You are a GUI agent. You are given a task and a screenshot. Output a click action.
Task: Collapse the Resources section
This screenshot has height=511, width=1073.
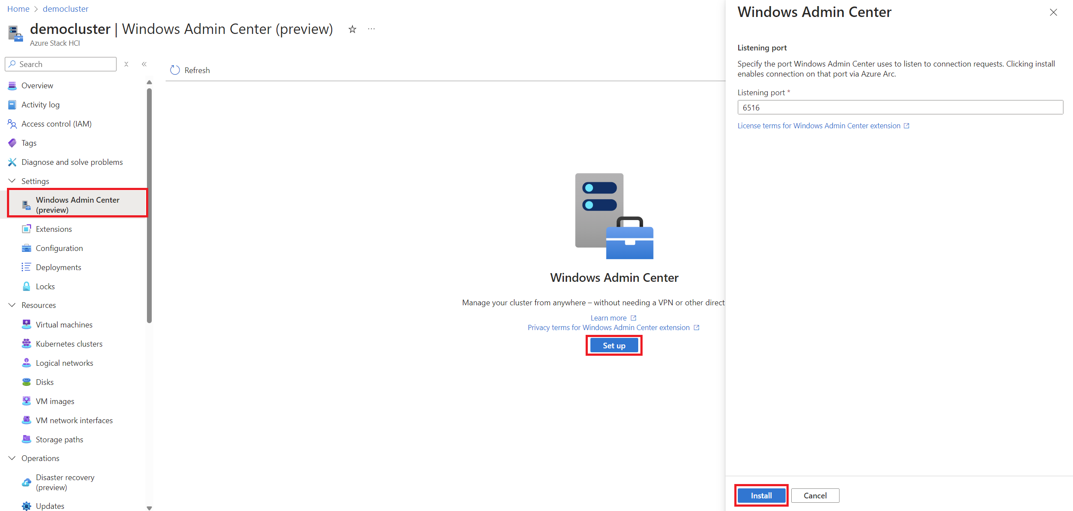(12, 305)
